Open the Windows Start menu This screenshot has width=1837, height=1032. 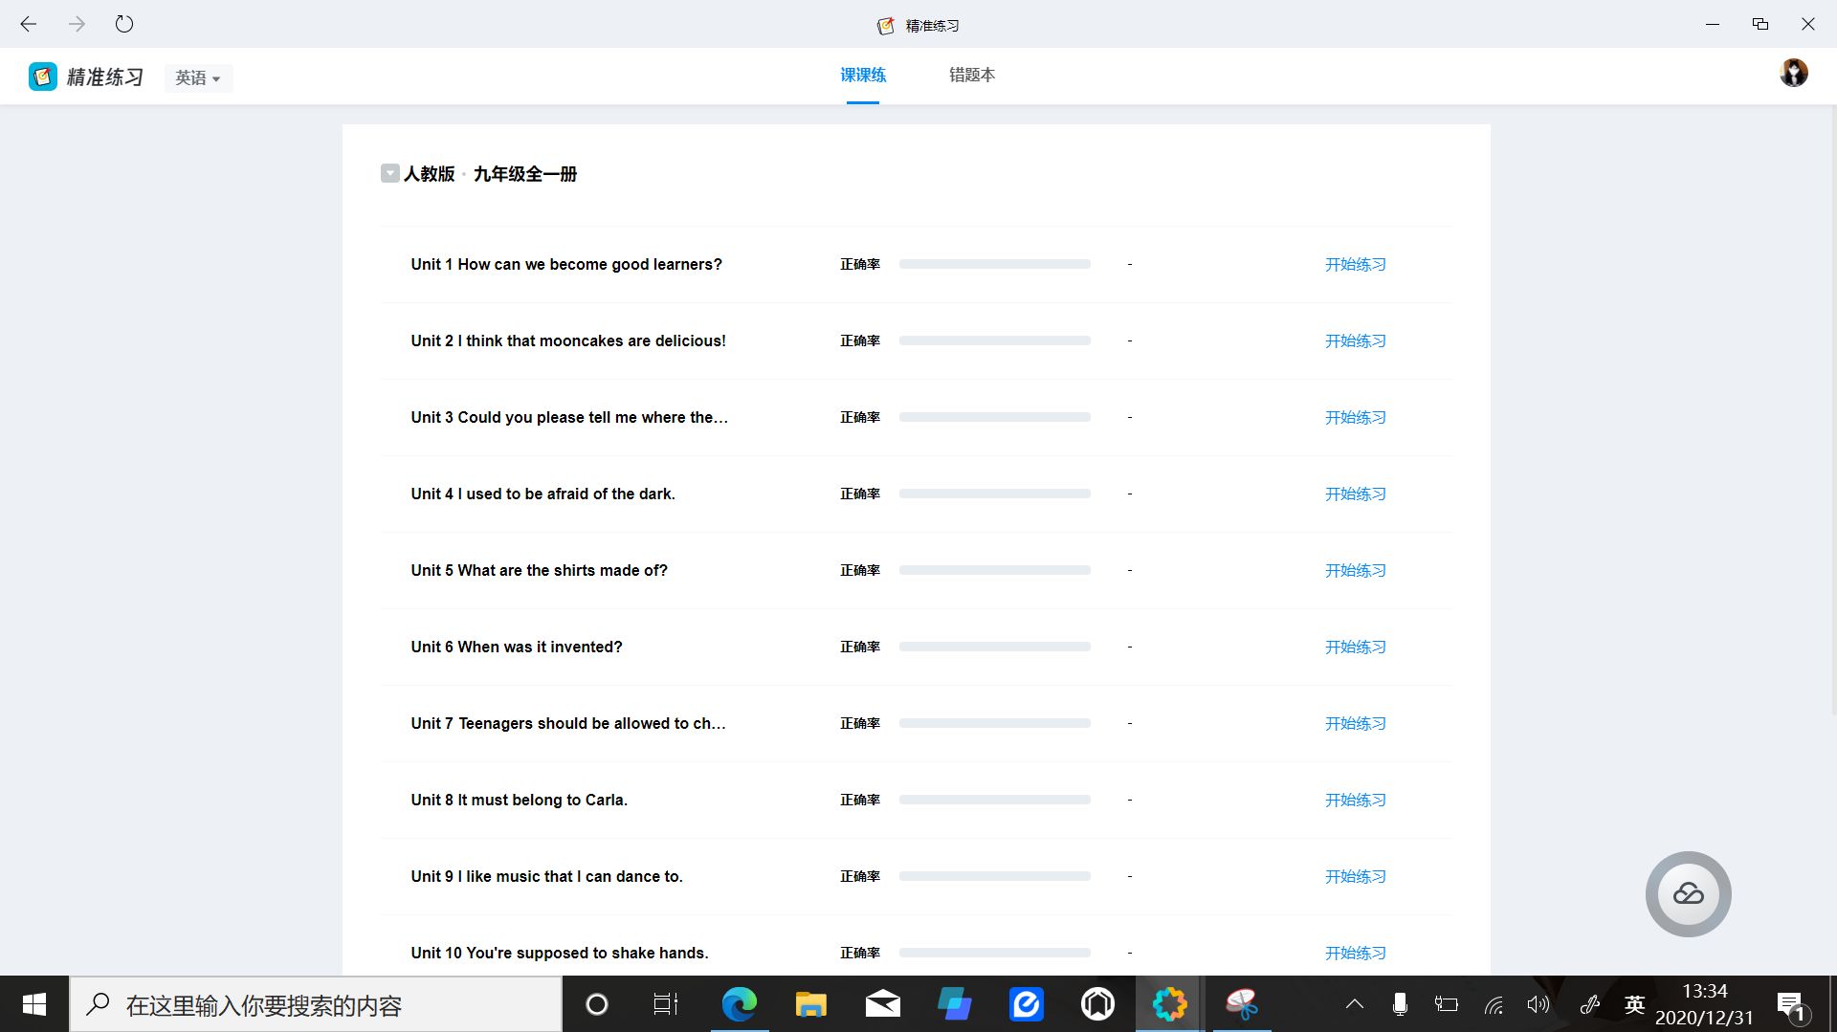[34, 1004]
